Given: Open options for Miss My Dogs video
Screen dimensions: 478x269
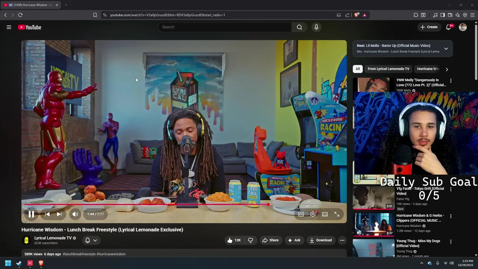Looking at the screenshot, I should click(451, 242).
